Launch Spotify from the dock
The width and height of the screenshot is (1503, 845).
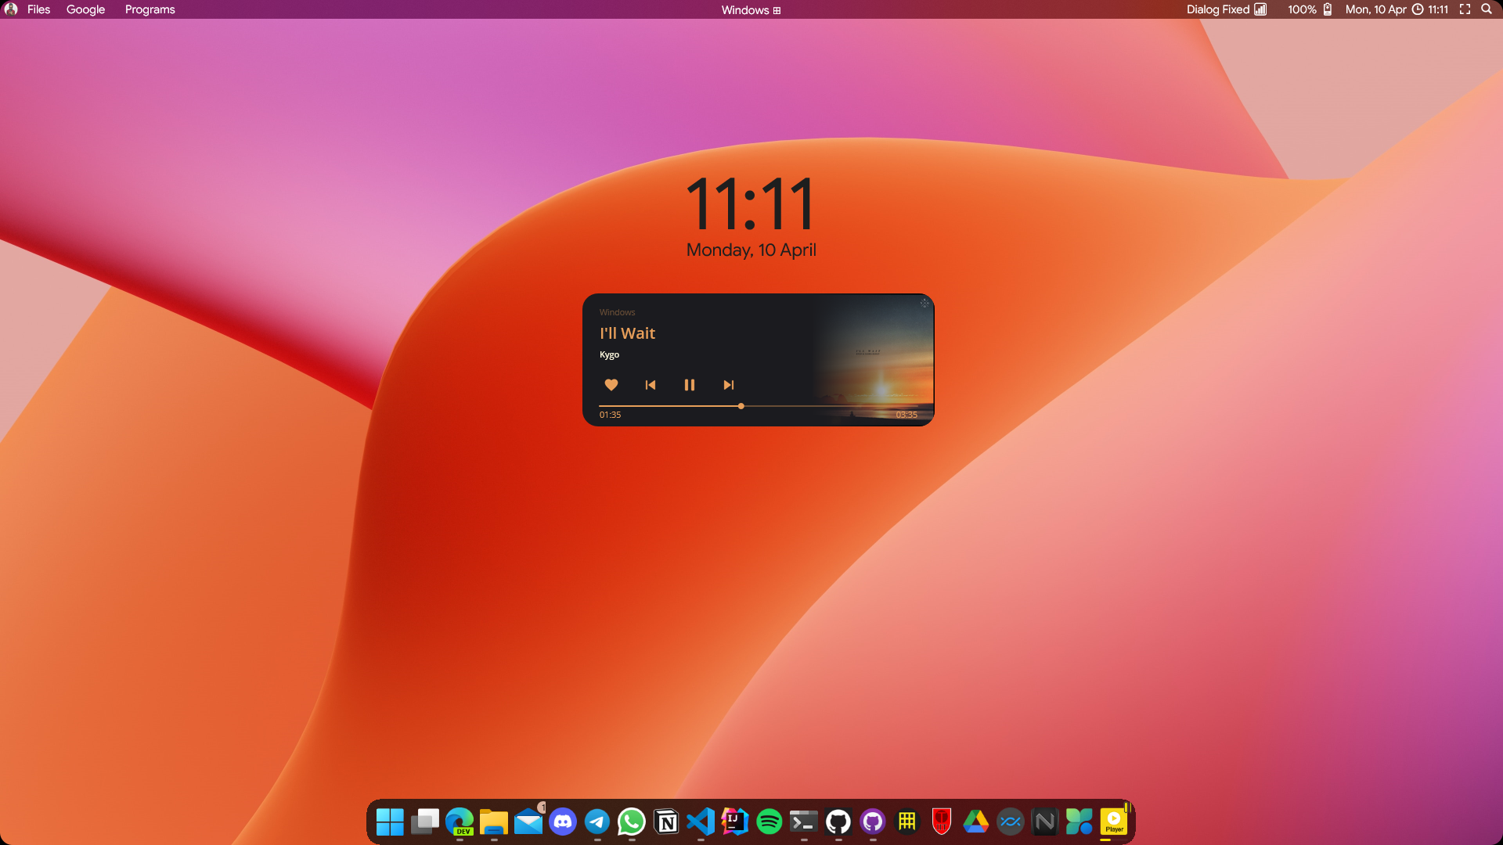pyautogui.click(x=769, y=822)
